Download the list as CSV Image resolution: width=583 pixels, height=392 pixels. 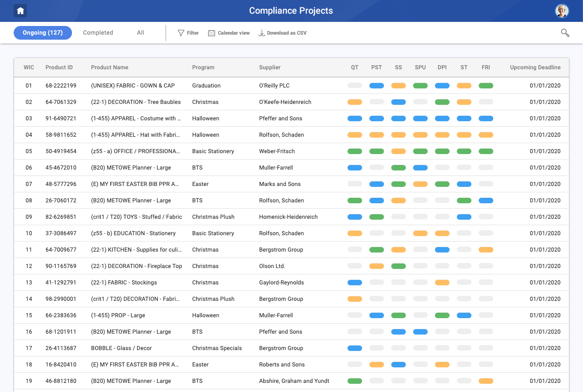tap(282, 33)
